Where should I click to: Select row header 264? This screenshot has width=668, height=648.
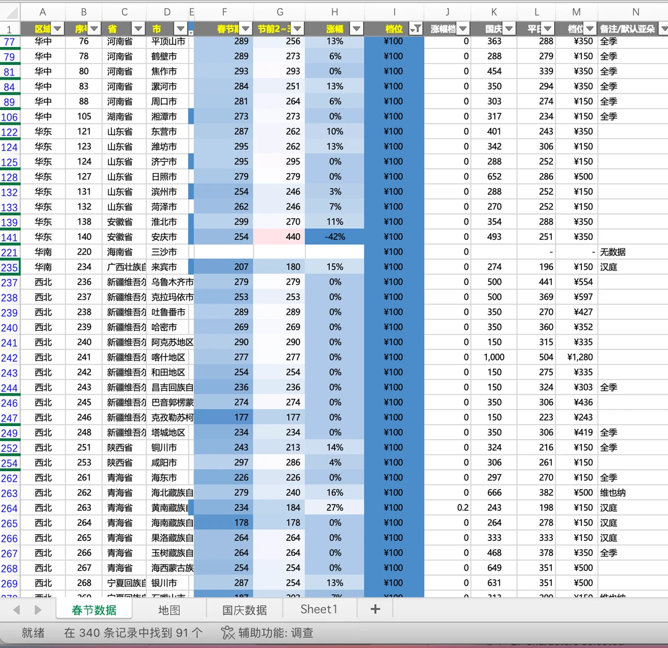(9, 508)
